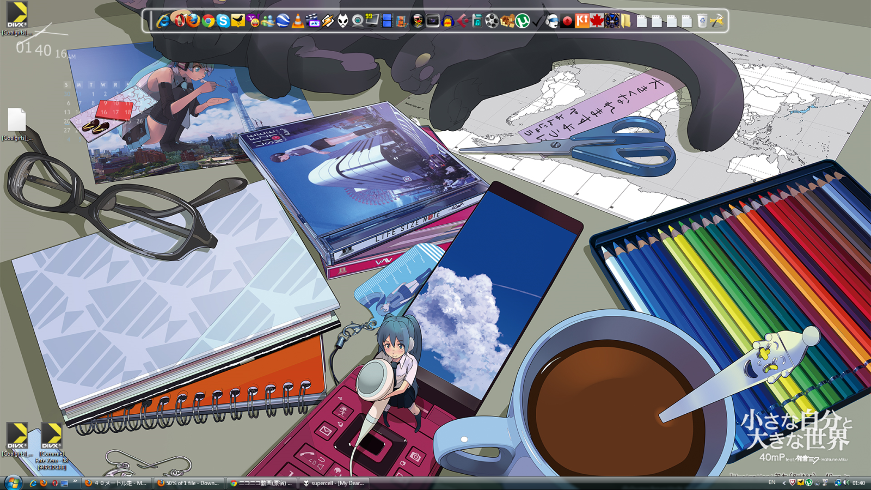
Task: Open the red maple leaf icon
Action: 597,21
